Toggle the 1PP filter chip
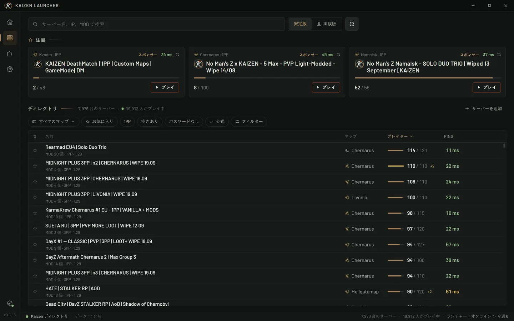514x321 pixels. [127, 122]
